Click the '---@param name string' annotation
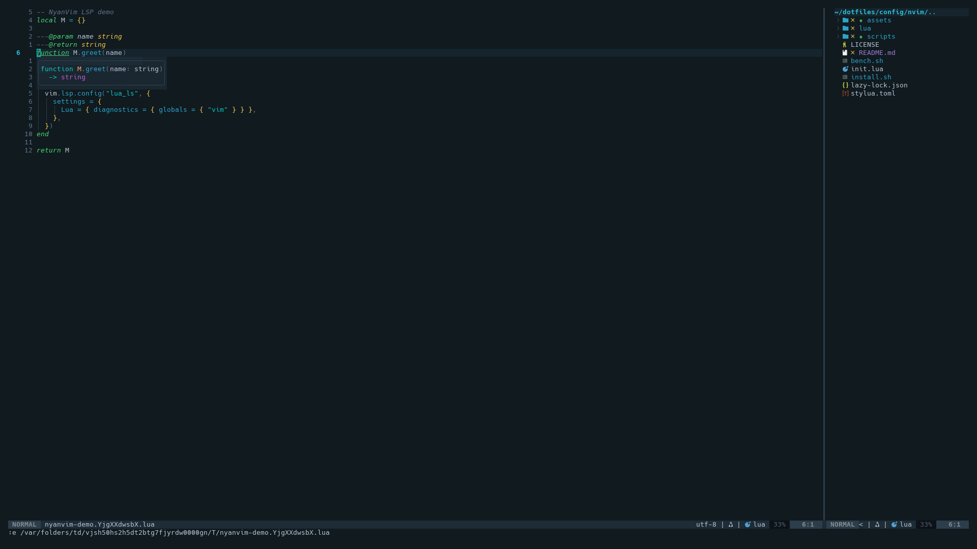This screenshot has width=977, height=549. pos(79,37)
